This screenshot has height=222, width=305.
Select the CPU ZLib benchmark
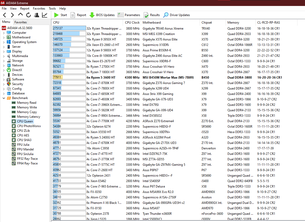tap(23, 131)
